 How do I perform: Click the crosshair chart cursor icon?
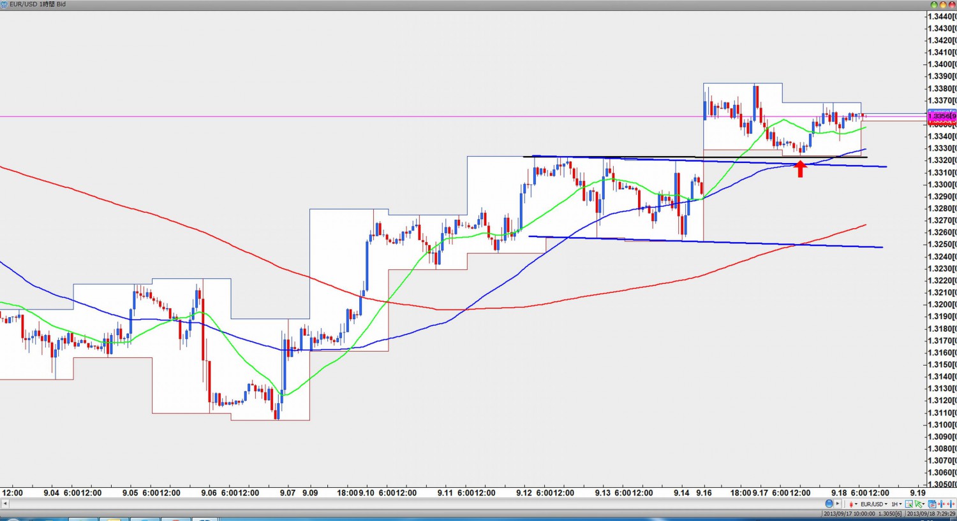click(x=909, y=504)
